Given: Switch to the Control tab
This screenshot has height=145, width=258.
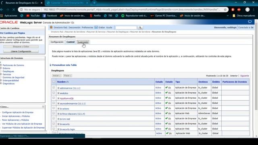Looking at the screenshot, I should point(71,42).
